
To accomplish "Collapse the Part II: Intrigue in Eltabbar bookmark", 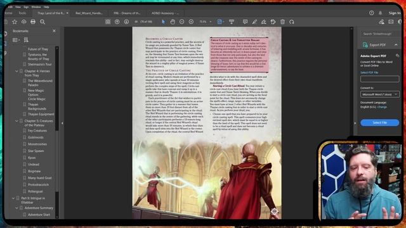I will [x=13, y=198].
